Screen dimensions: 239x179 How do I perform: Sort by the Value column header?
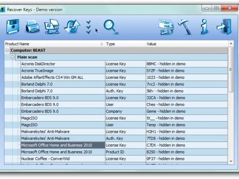(187, 44)
